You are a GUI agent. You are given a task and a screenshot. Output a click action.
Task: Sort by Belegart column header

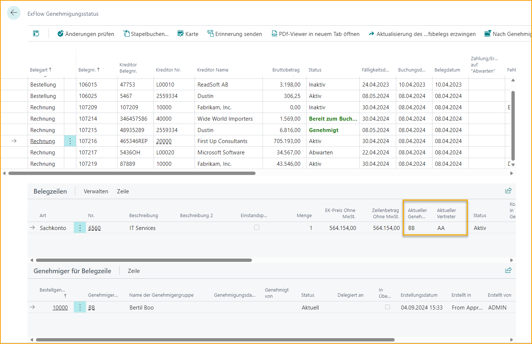point(41,70)
